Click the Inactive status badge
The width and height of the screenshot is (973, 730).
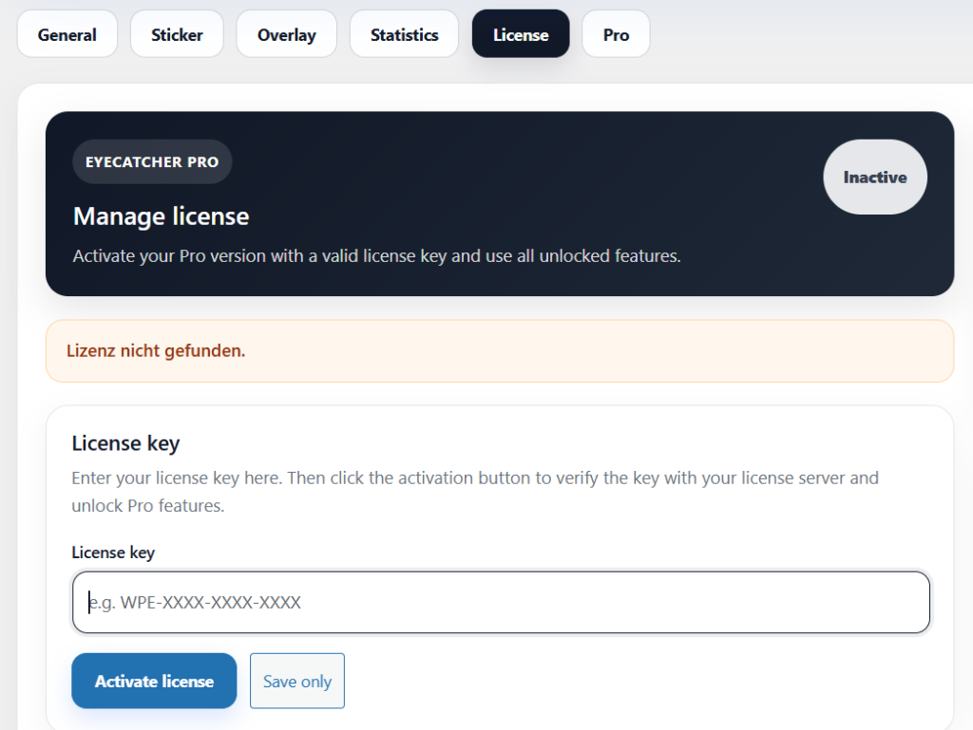tap(874, 178)
